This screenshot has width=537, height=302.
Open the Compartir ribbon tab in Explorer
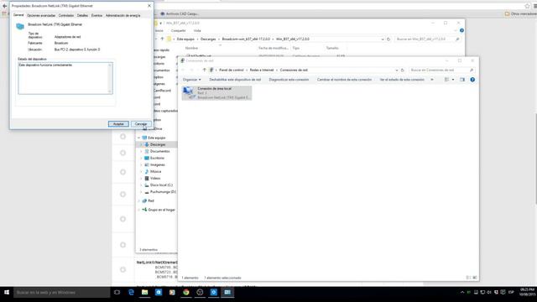(x=178, y=31)
